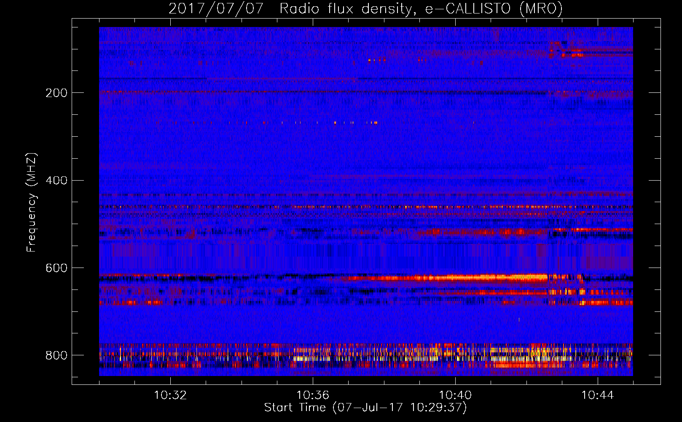Click the dotted red line near 460 MHz

coord(366,207)
